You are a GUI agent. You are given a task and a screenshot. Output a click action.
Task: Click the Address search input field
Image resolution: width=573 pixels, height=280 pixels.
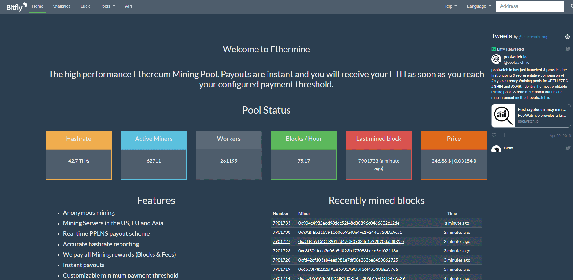coord(530,6)
